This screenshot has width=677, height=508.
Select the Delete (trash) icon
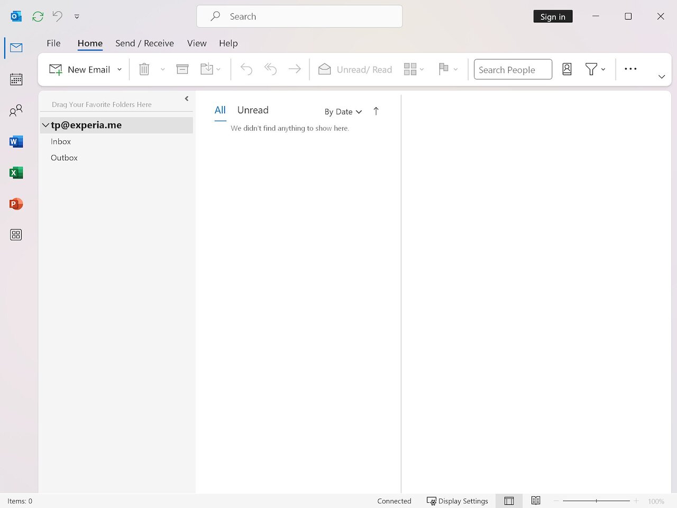(x=144, y=69)
